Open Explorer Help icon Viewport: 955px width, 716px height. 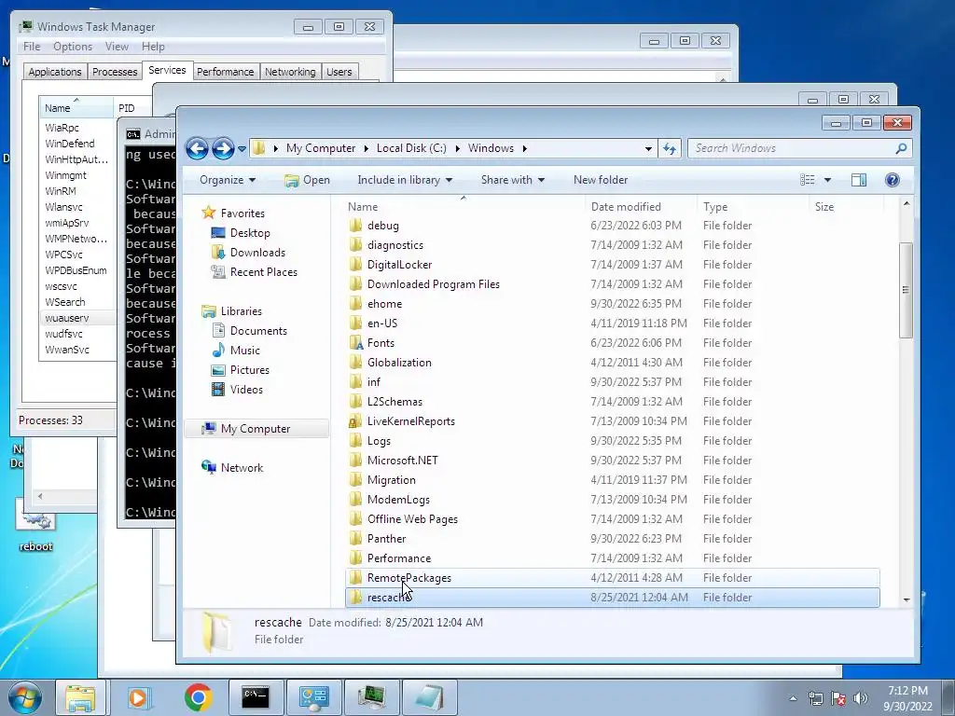(893, 180)
